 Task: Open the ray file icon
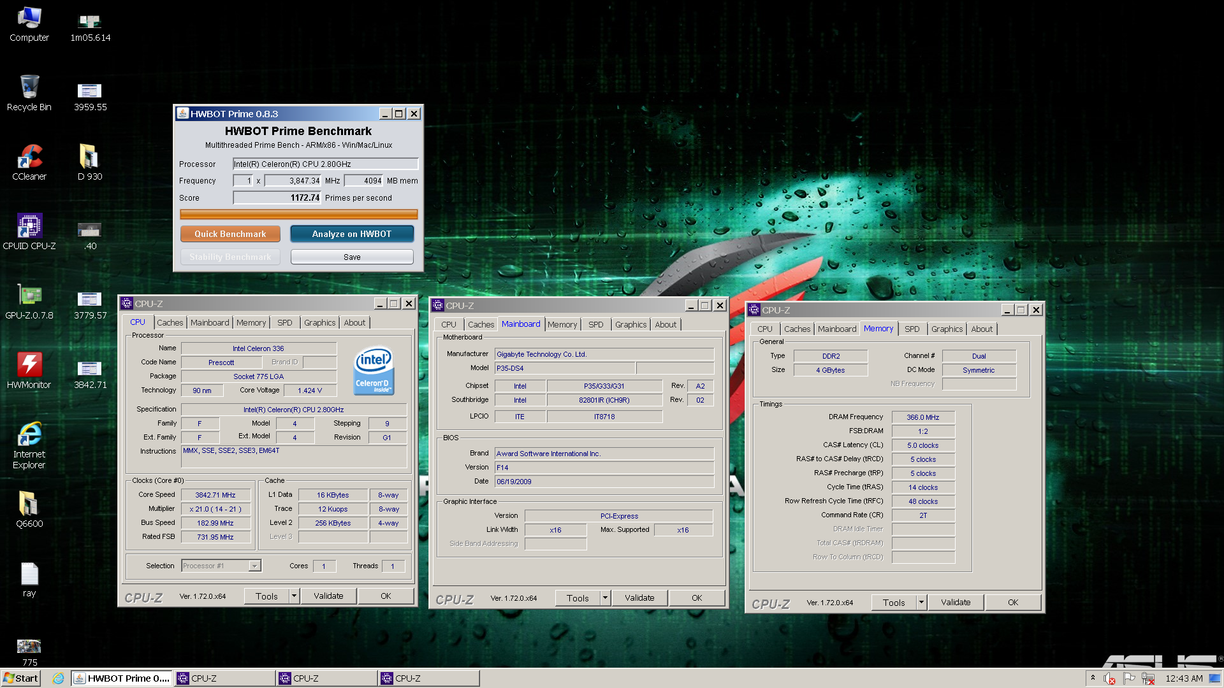click(x=29, y=580)
